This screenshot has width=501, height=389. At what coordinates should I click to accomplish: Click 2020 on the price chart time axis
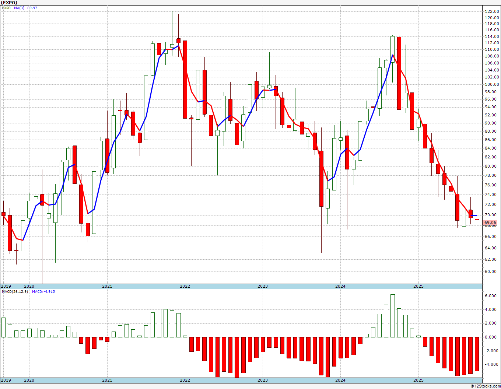coord(29,286)
